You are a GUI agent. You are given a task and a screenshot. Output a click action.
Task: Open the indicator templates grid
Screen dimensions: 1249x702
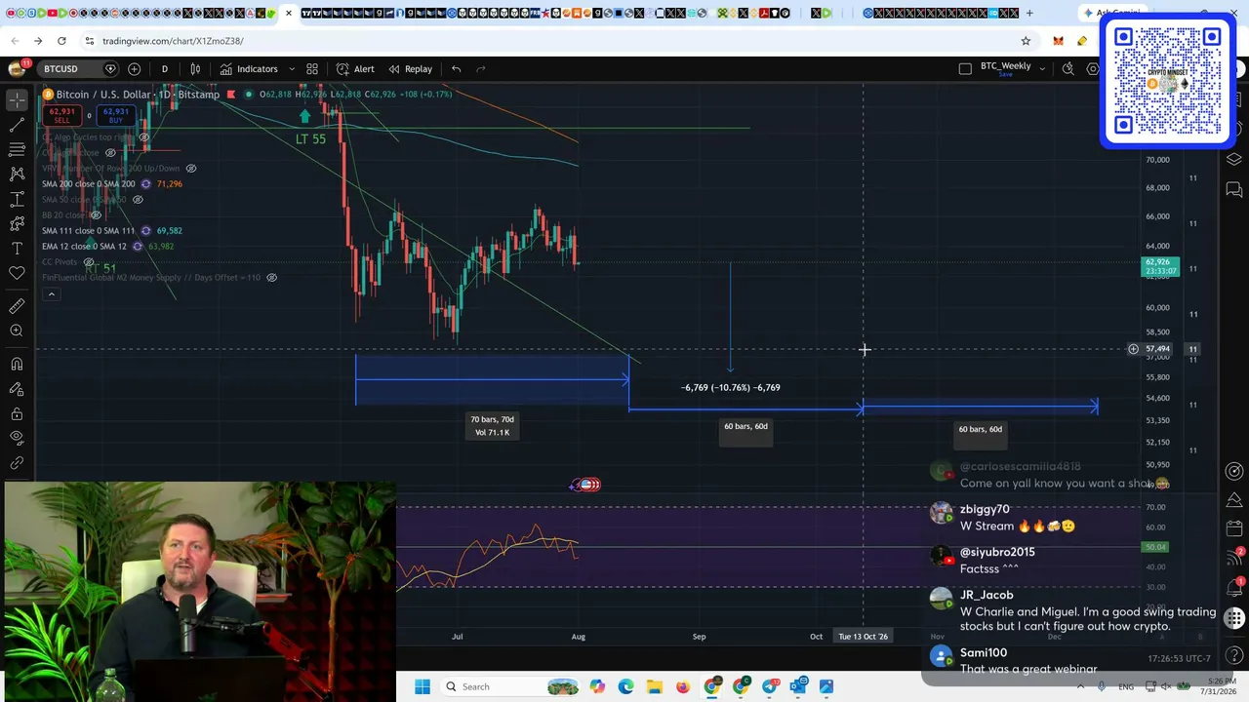click(x=312, y=69)
